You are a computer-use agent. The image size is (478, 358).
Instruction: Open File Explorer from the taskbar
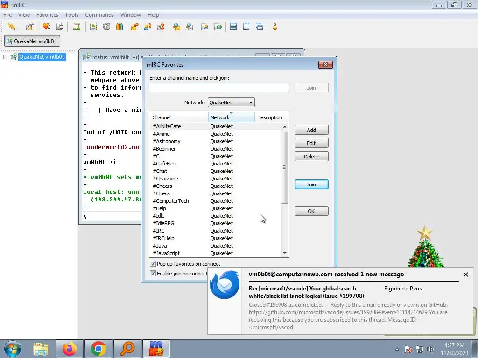pos(41,349)
